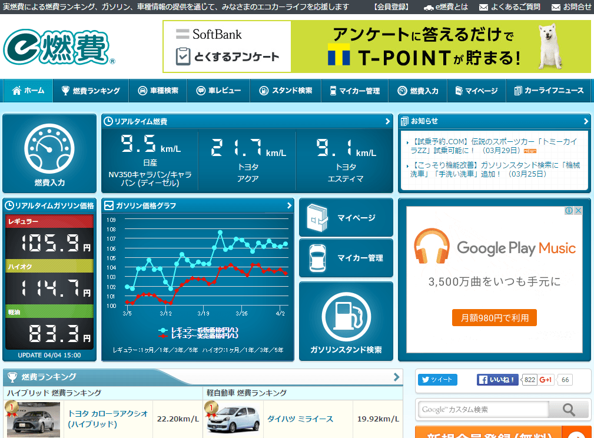Viewport: 594px width, 438px height.
Task: Open the マイページ navigation tab
Action: point(477,91)
